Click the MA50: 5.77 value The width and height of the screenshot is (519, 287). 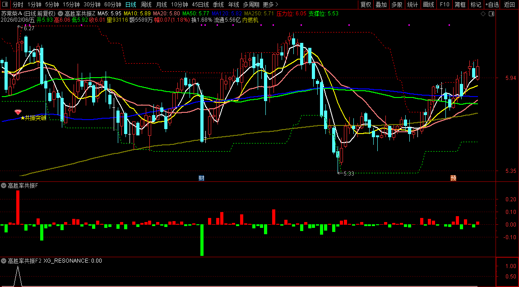[x=195, y=14]
